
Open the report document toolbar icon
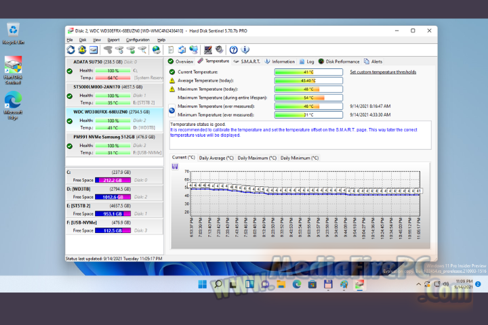[171, 49]
